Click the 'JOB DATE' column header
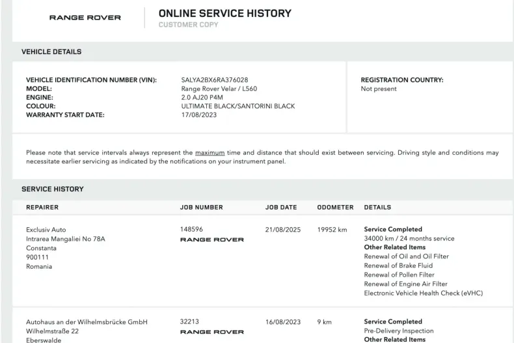 click(281, 207)
